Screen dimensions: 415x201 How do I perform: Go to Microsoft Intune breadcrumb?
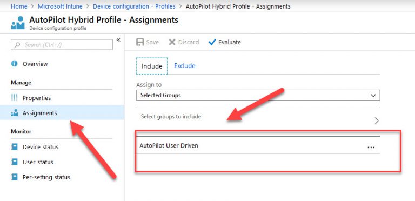point(60,6)
